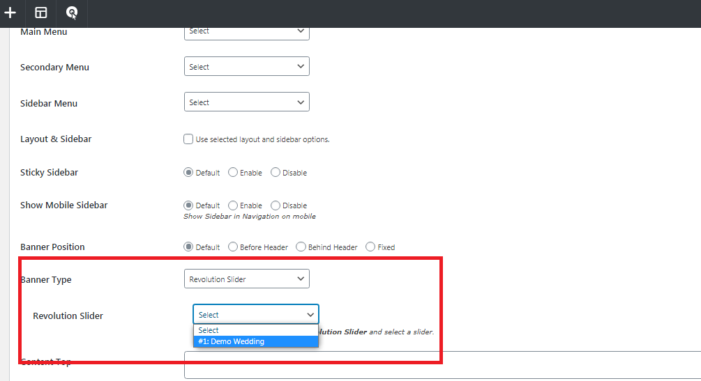Set Banner Position to Before Header
The height and width of the screenshot is (381, 701).
tap(232, 247)
